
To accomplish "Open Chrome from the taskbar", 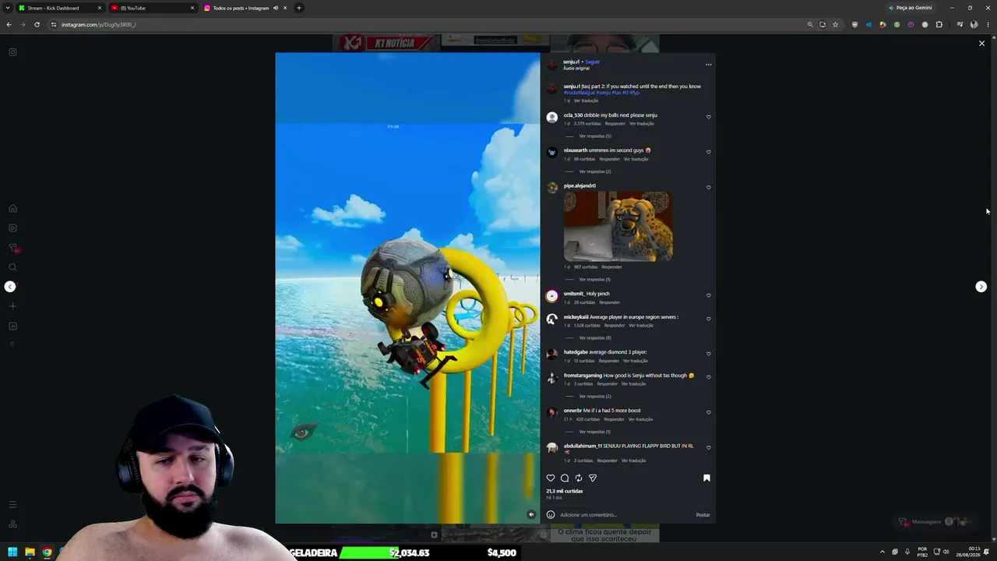I will click(47, 552).
